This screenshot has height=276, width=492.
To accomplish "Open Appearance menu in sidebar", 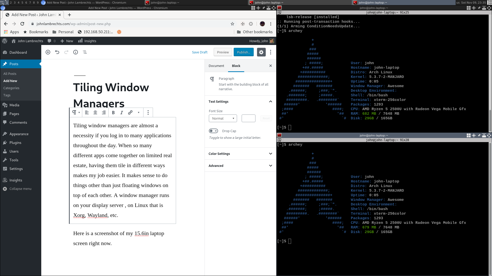I will point(20,134).
